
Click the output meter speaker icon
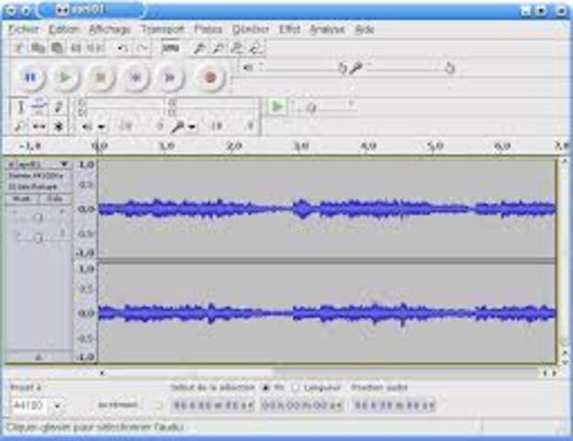tap(87, 127)
